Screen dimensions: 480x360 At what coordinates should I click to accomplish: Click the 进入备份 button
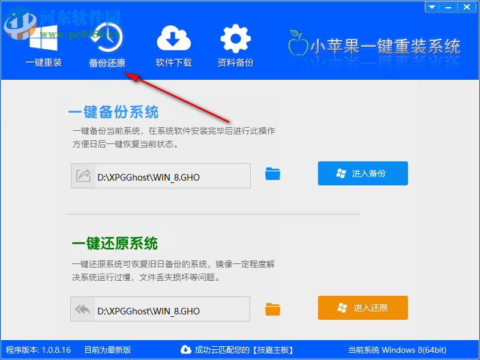point(363,173)
